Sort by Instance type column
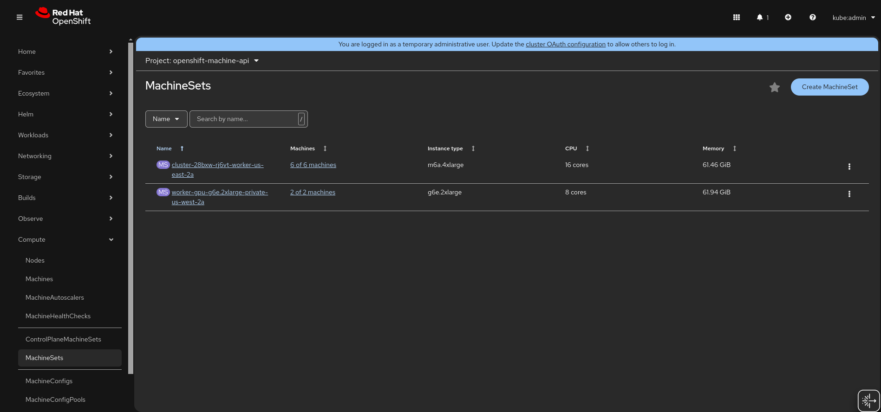Screen dimensions: 881x412 point(473,148)
